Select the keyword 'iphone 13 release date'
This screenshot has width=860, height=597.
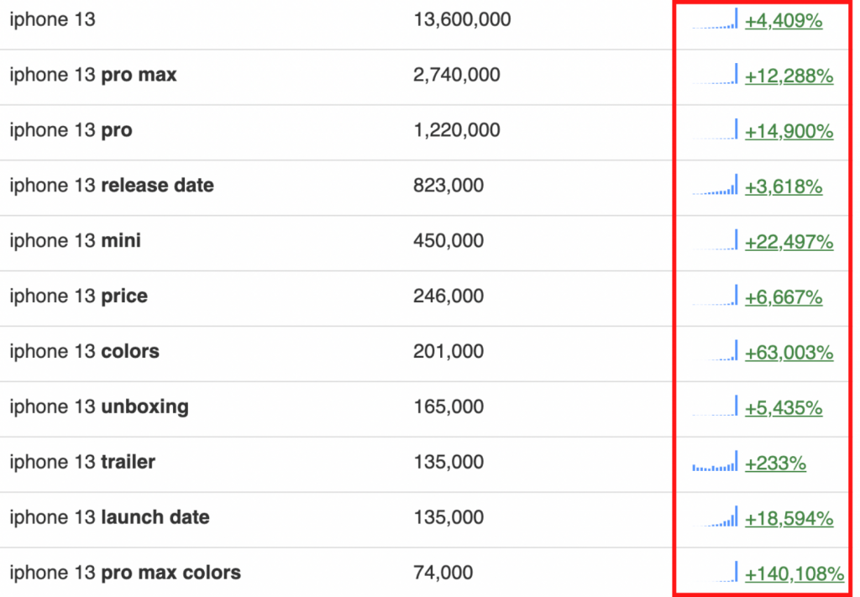112,186
